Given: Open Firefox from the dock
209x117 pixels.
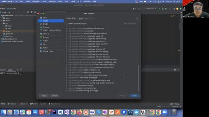Looking at the screenshot, I should click(80, 112).
